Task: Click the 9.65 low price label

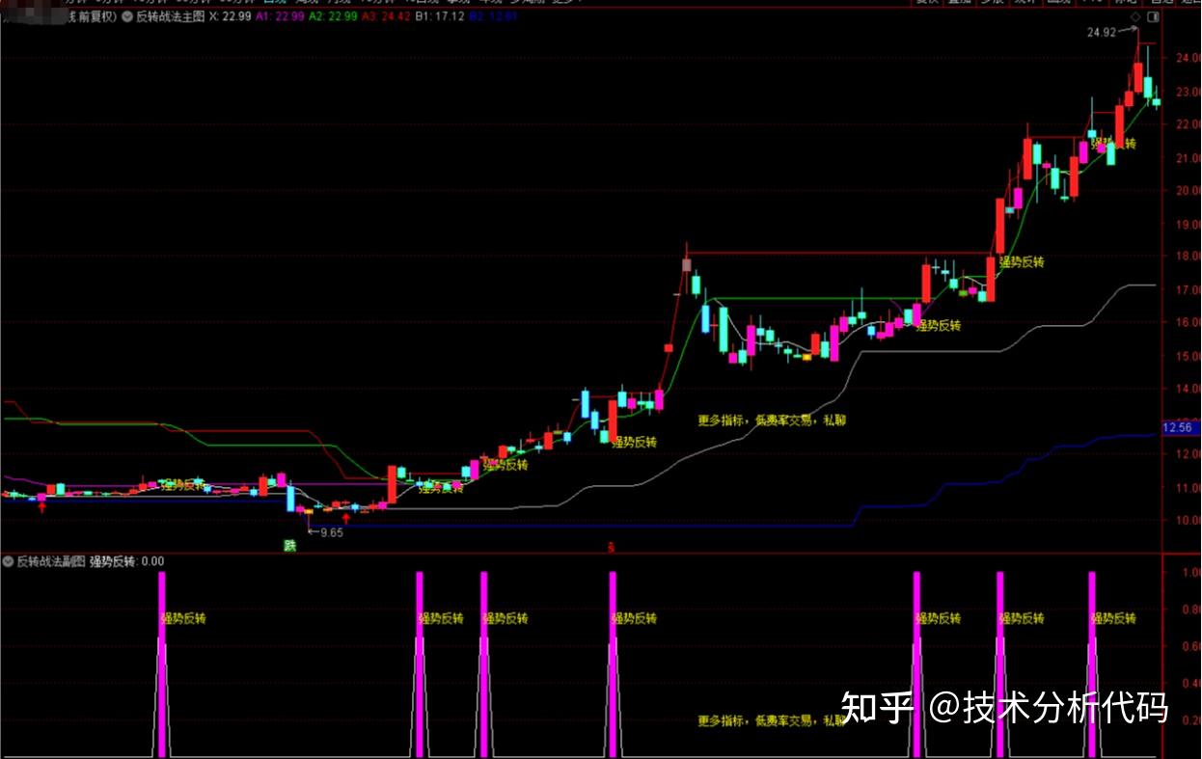Action: pyautogui.click(x=332, y=532)
